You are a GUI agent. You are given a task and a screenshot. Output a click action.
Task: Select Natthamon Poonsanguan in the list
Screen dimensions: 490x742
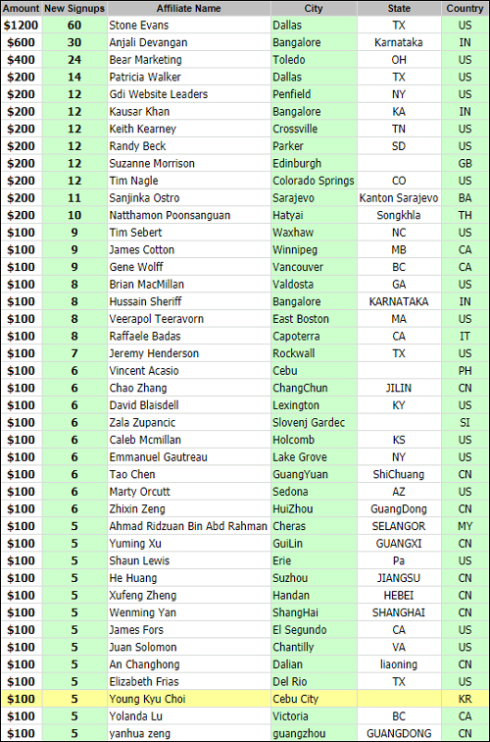170,215
